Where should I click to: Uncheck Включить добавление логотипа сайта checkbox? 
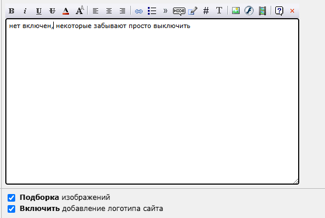point(12,209)
